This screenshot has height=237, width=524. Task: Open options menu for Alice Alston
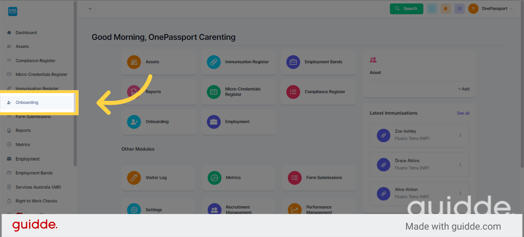coord(460,194)
